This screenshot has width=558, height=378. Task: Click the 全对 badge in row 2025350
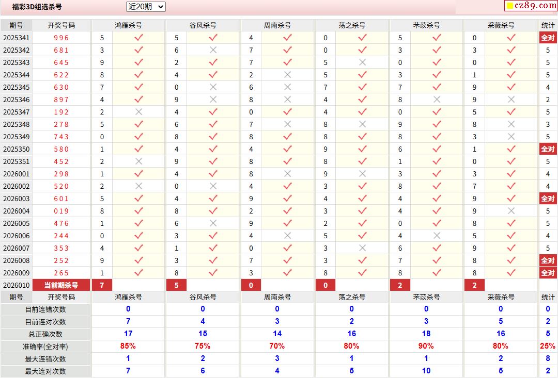548,149
